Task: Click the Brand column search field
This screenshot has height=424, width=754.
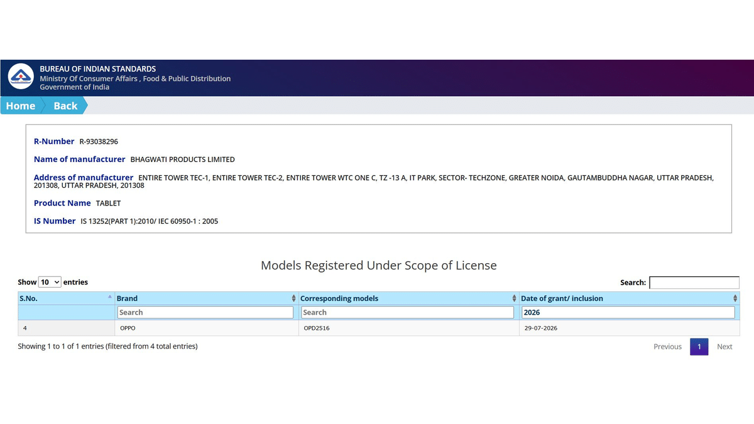Action: tap(205, 312)
